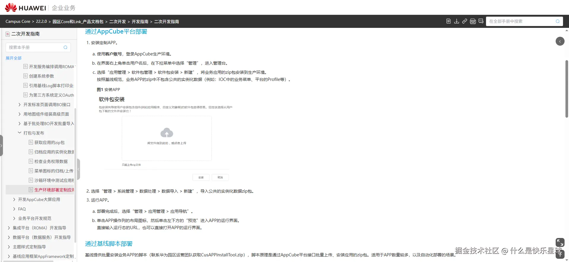The height and width of the screenshot is (262, 569).
Task: Open the 检查业务权限数据 page
Action: click(51, 162)
